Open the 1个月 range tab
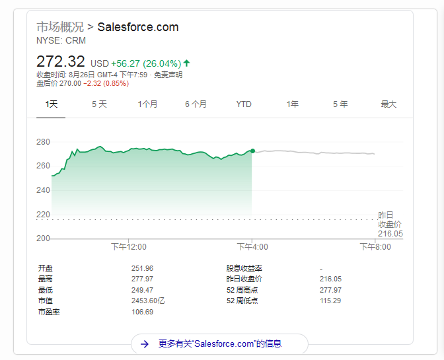444x360 pixels. click(147, 104)
